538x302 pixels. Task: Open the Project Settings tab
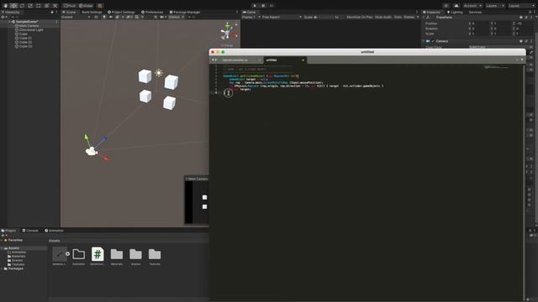click(121, 12)
